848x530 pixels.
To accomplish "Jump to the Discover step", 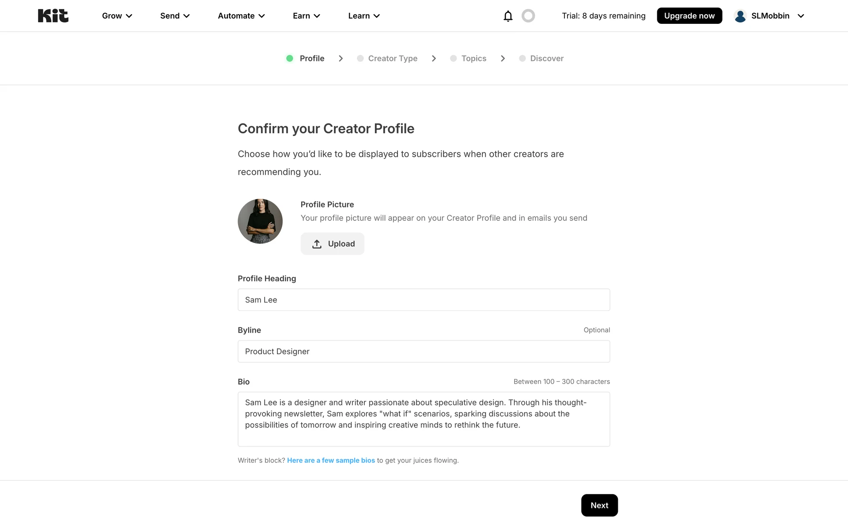I will 546,58.
